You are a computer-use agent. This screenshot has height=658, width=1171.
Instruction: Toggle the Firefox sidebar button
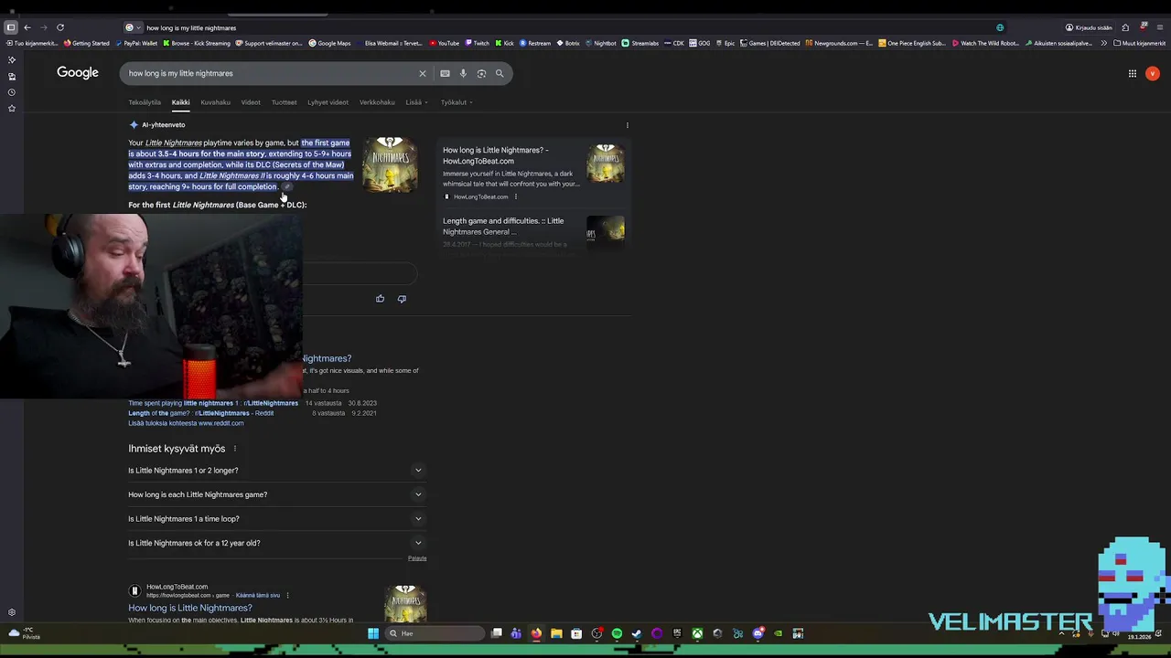click(x=11, y=27)
